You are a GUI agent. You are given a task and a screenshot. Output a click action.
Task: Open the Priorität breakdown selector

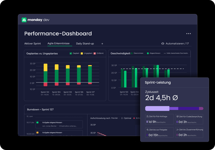tap(114, 118)
